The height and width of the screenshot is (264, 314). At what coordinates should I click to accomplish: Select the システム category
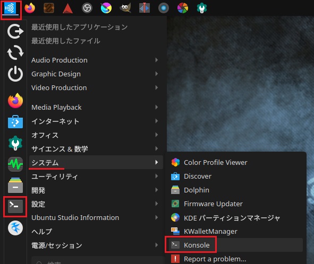(96, 162)
